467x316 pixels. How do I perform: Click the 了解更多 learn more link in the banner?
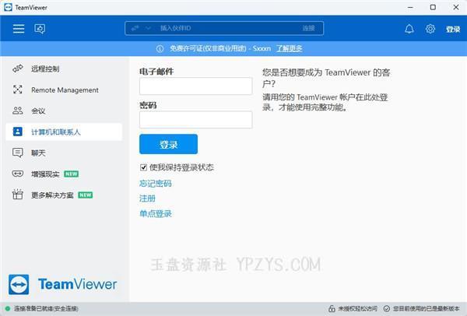(290, 48)
